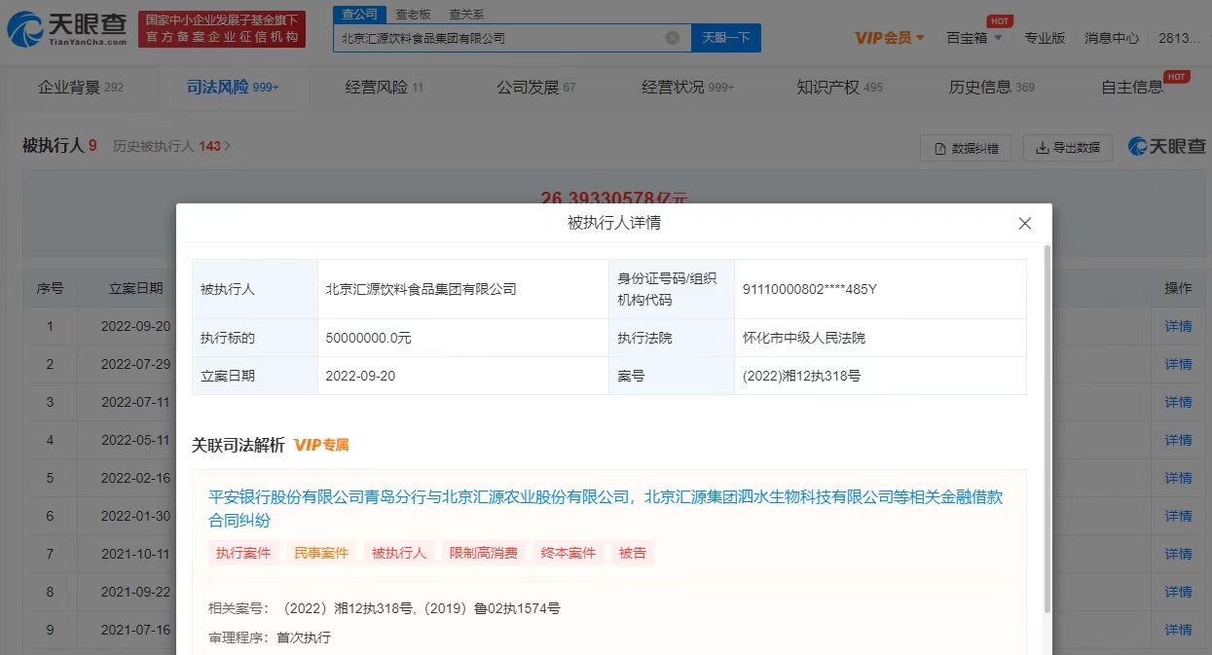Open 详情 for the 2021-10-11 row
Image resolution: width=1212 pixels, height=655 pixels.
(x=1178, y=554)
